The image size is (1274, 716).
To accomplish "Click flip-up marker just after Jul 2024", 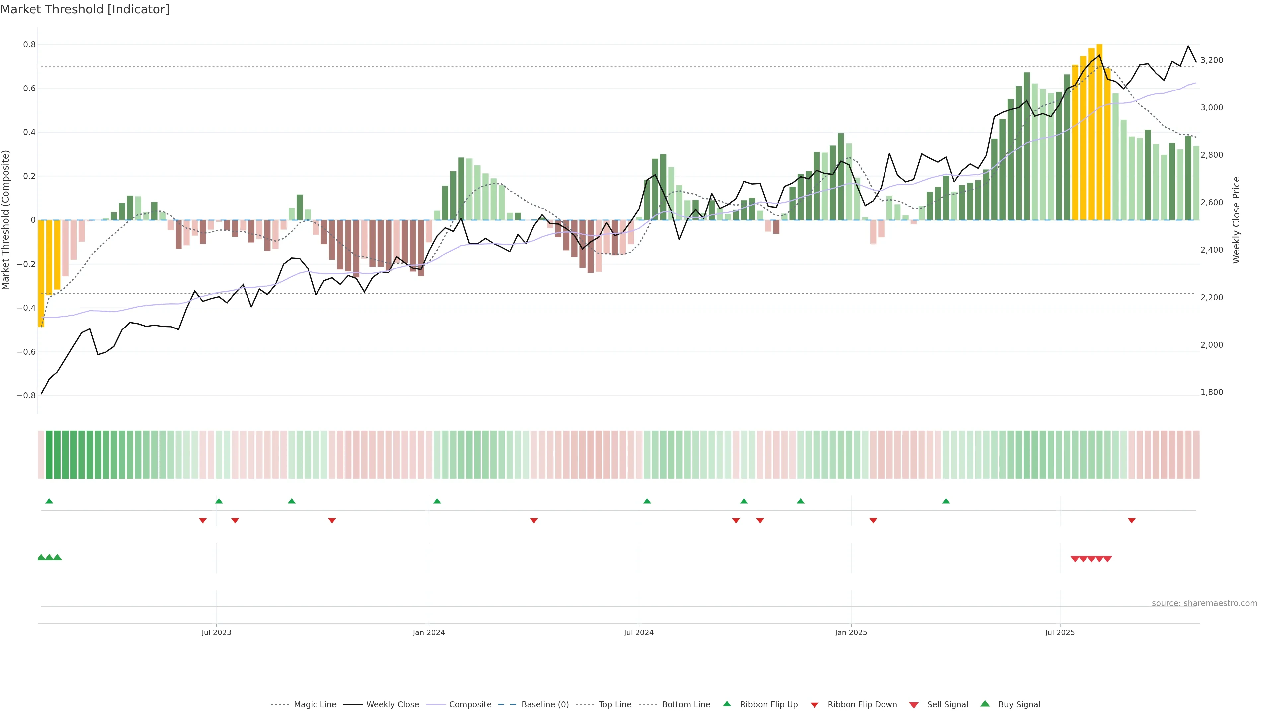I will [647, 501].
